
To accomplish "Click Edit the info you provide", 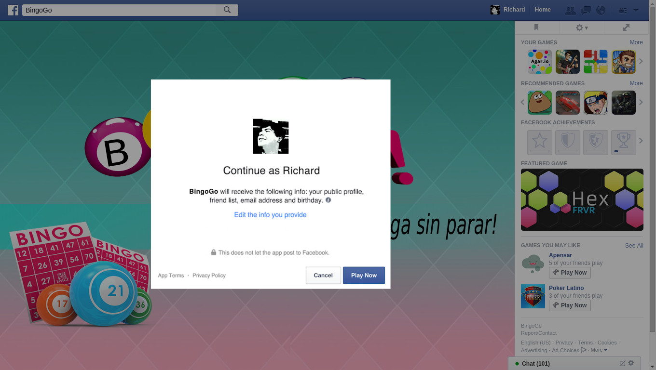I will click(x=270, y=215).
